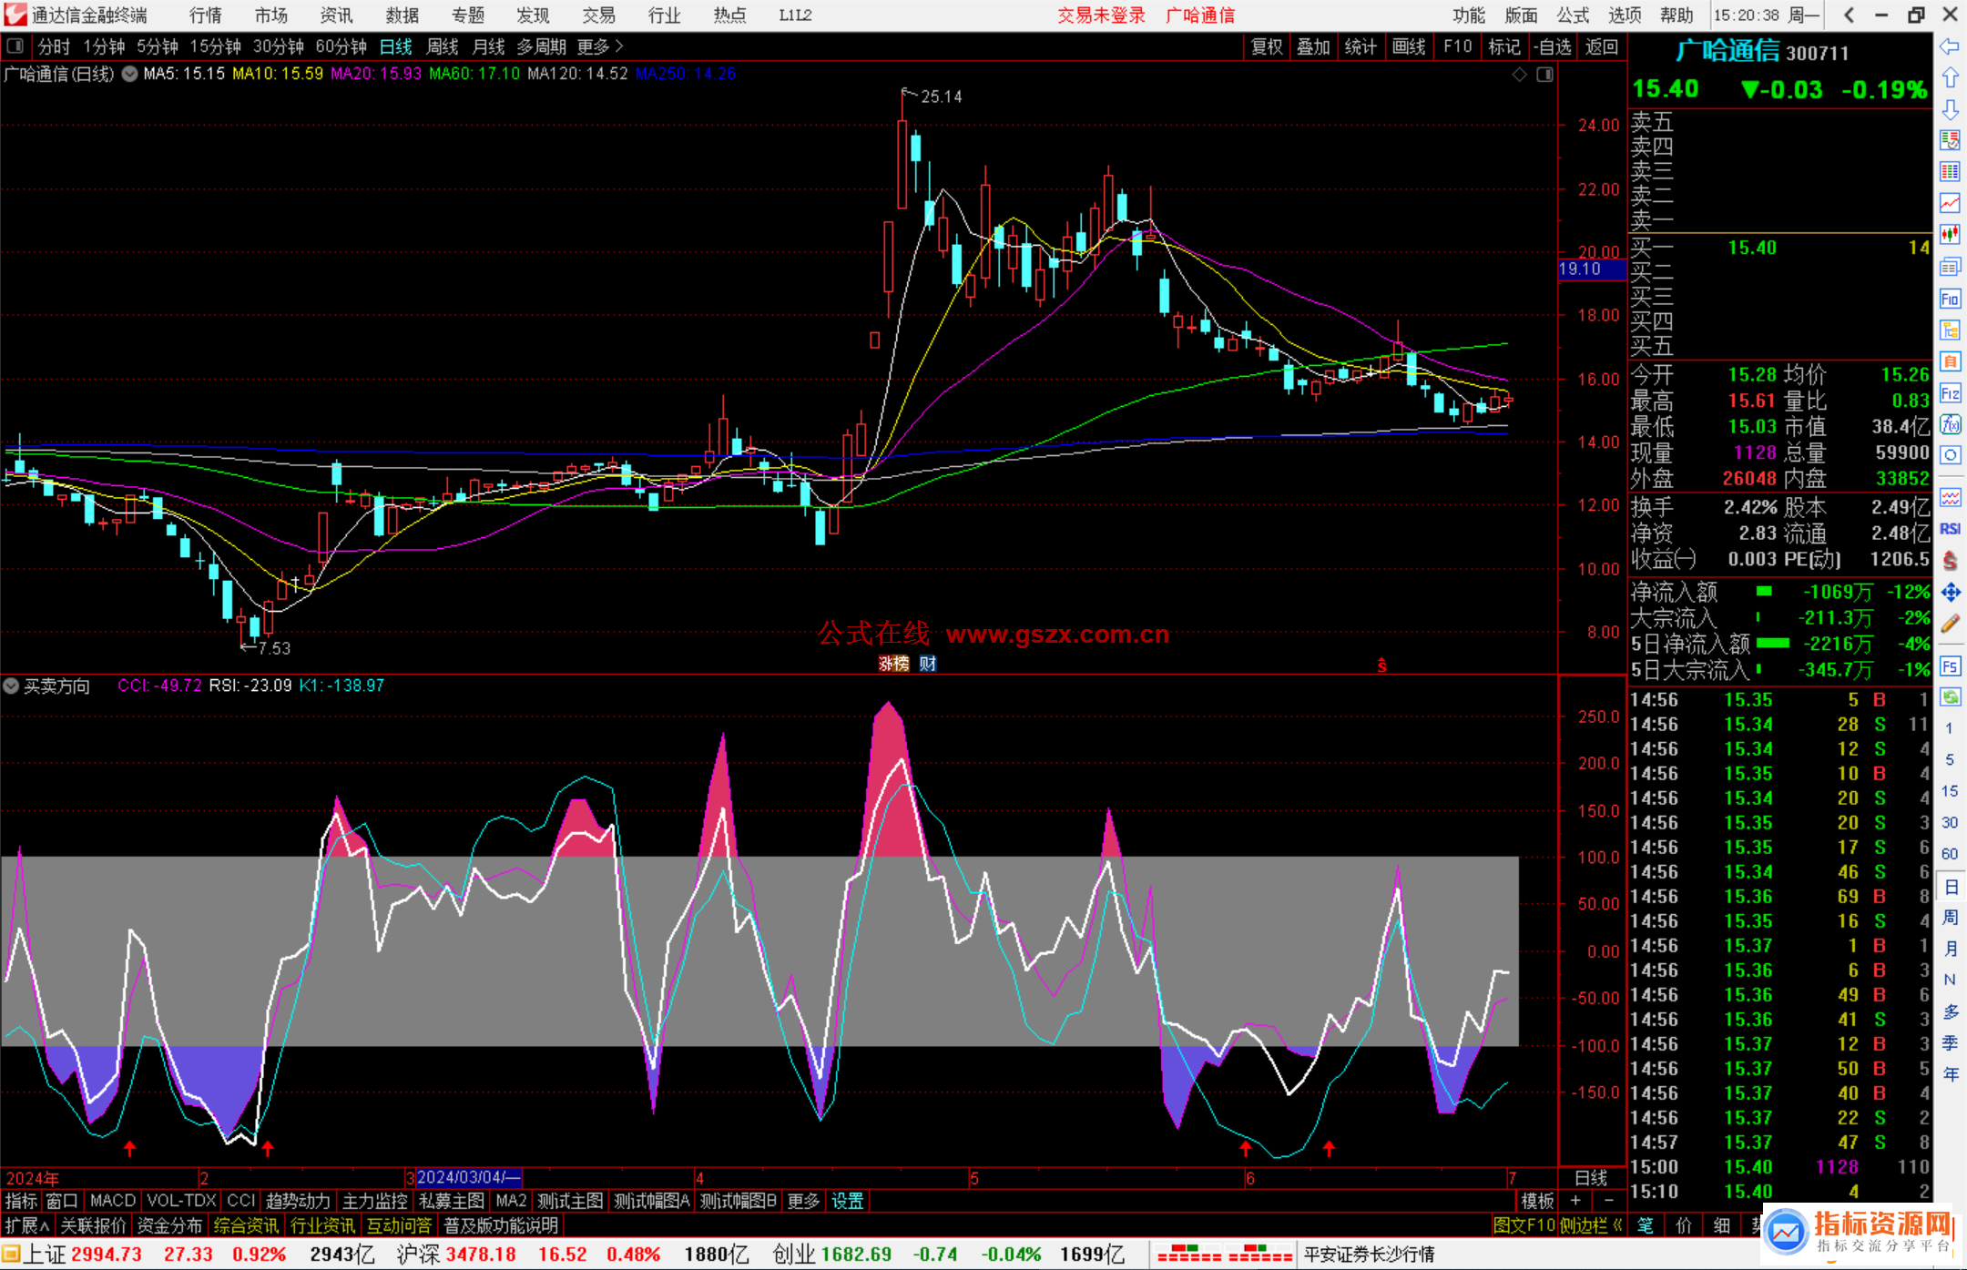The height and width of the screenshot is (1270, 1967).
Task: Select the 60 period button in sidebar
Action: click(x=1949, y=854)
